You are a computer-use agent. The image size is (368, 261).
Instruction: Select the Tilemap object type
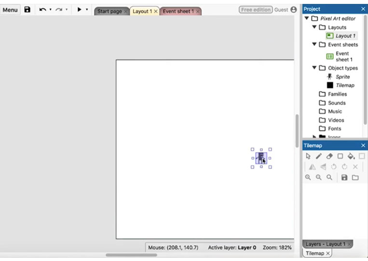click(345, 85)
